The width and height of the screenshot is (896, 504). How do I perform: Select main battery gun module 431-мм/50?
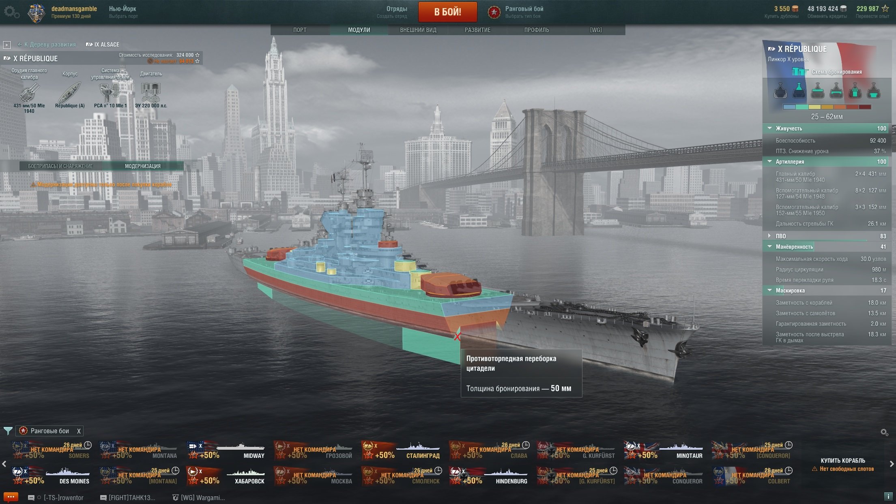(x=29, y=92)
